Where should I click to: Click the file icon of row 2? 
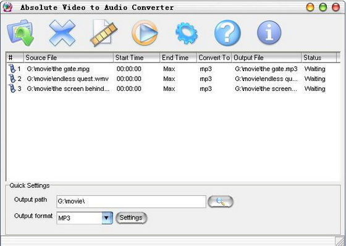tap(12, 78)
